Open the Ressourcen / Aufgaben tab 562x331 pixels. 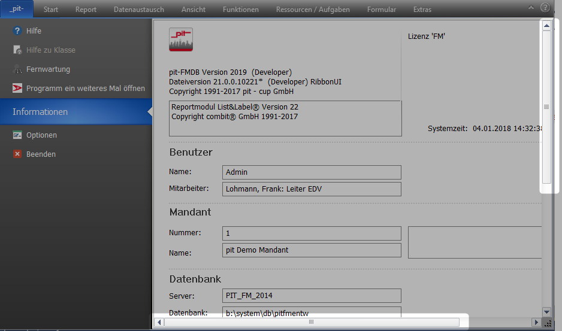[x=313, y=10]
